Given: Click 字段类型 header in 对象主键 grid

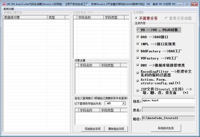Looking at the screenshot, I should point(110,65).
